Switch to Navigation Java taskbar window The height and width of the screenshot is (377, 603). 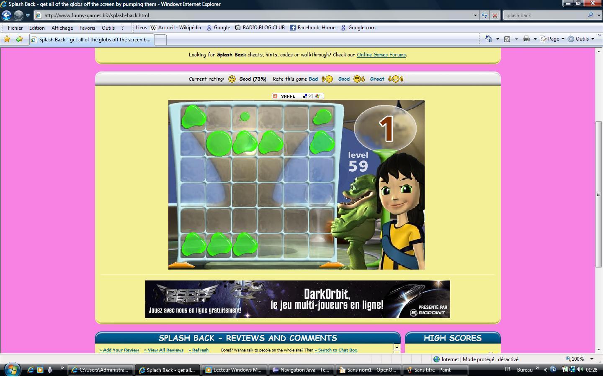(301, 370)
